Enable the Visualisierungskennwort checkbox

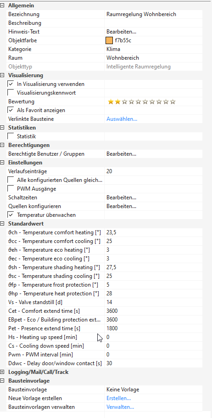click(11, 93)
